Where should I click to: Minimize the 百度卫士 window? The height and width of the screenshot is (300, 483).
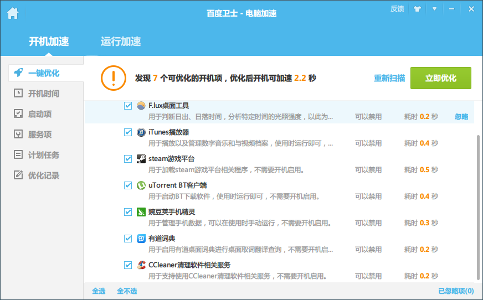click(451, 9)
